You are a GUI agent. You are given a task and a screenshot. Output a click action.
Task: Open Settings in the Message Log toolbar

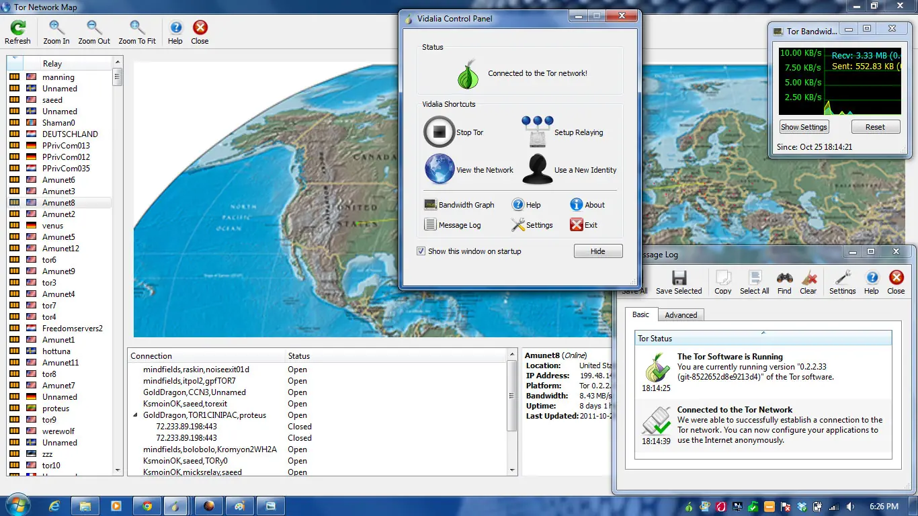843,282
